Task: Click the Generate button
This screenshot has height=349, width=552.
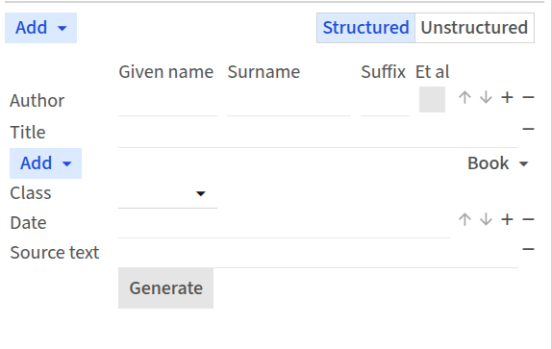Action: click(165, 288)
